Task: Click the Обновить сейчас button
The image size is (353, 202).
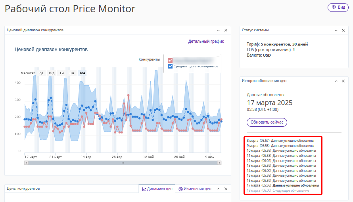Action: 267,122
